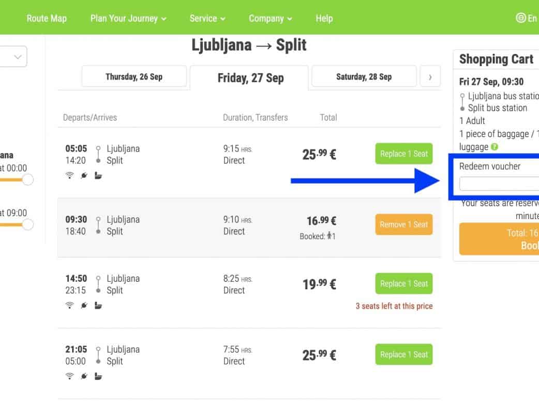Open the Help page
Viewport: 539px width, 404px height.
tap(324, 18)
